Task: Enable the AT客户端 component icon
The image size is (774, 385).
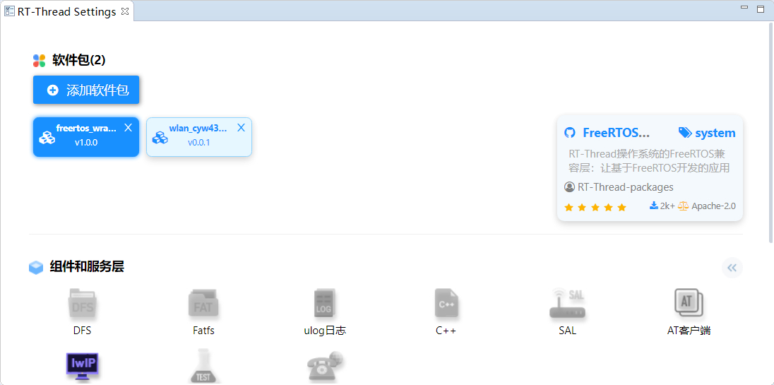Action: [689, 302]
